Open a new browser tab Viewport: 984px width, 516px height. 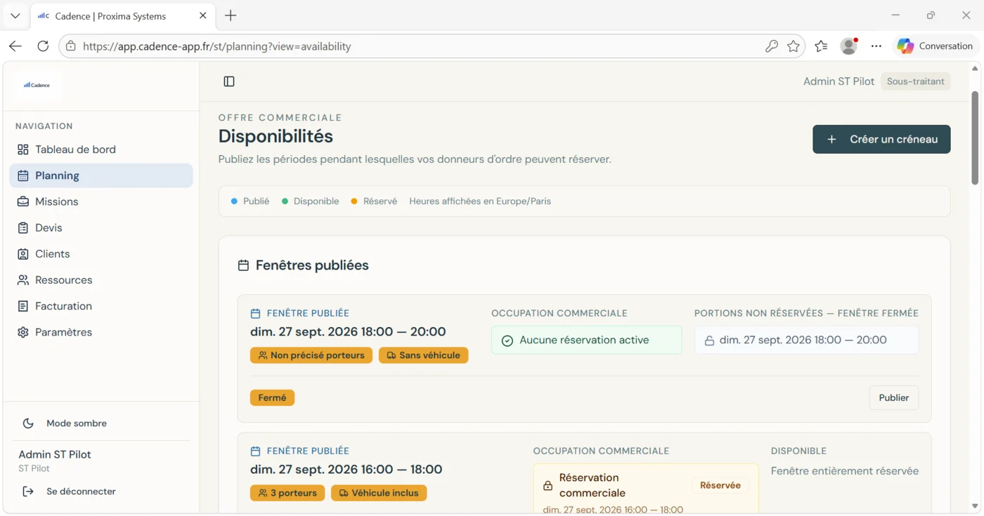[231, 15]
